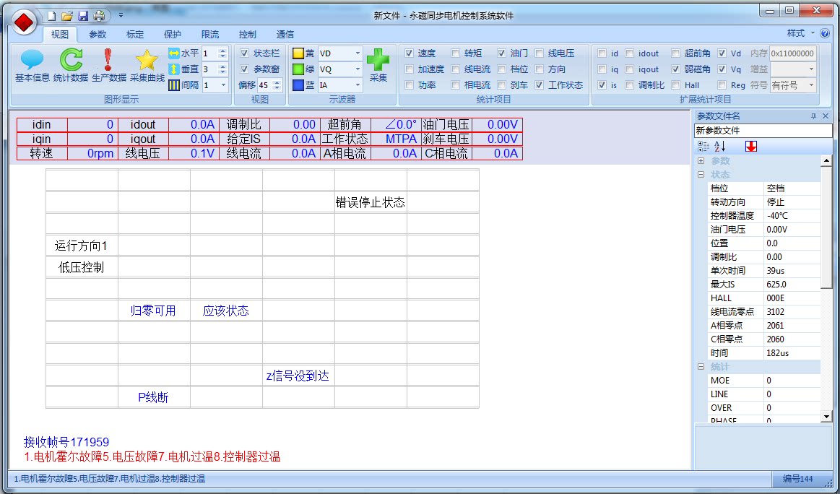Click the help question mark icon

(x=825, y=33)
